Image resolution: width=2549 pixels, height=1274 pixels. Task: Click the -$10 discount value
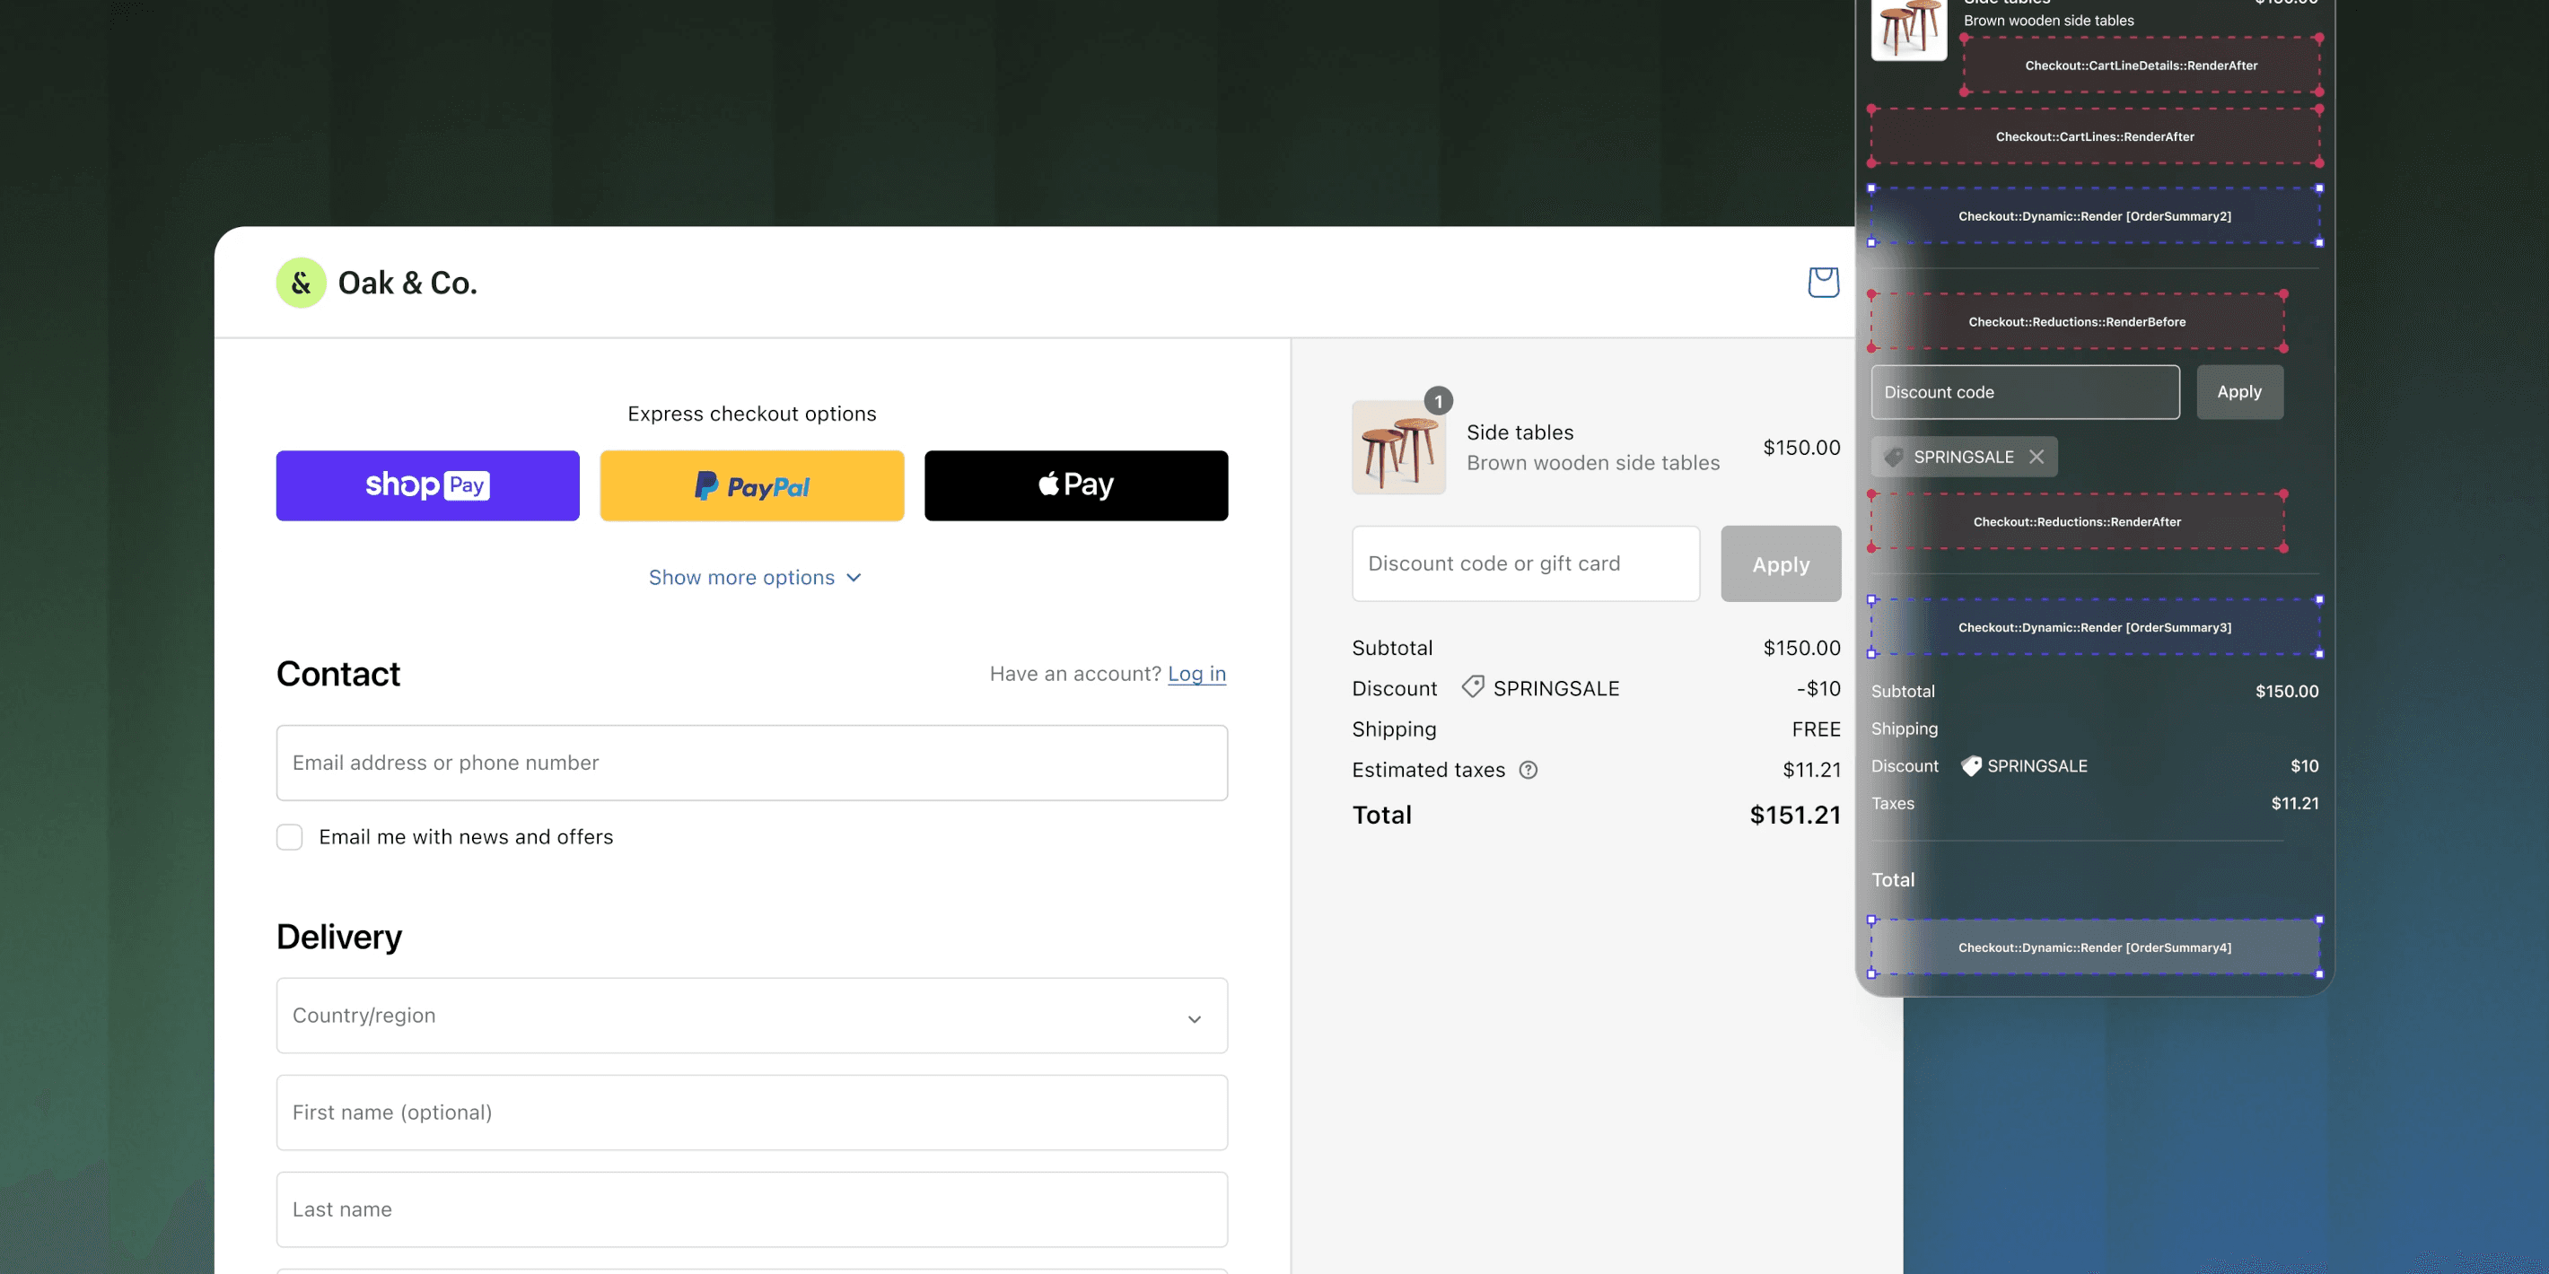(1818, 688)
